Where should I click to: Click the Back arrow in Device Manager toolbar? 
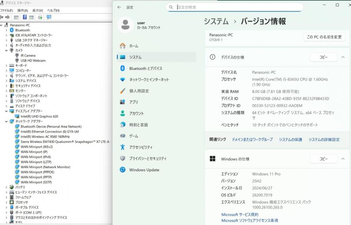click(1, 17)
